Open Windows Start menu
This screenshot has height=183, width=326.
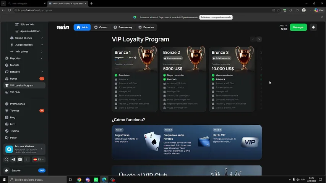pyautogui.click(x=4, y=180)
